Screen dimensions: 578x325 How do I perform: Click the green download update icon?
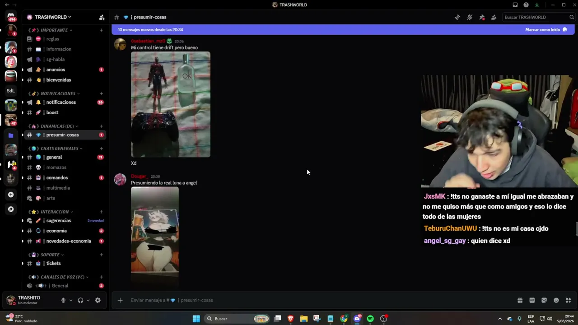coord(537,5)
